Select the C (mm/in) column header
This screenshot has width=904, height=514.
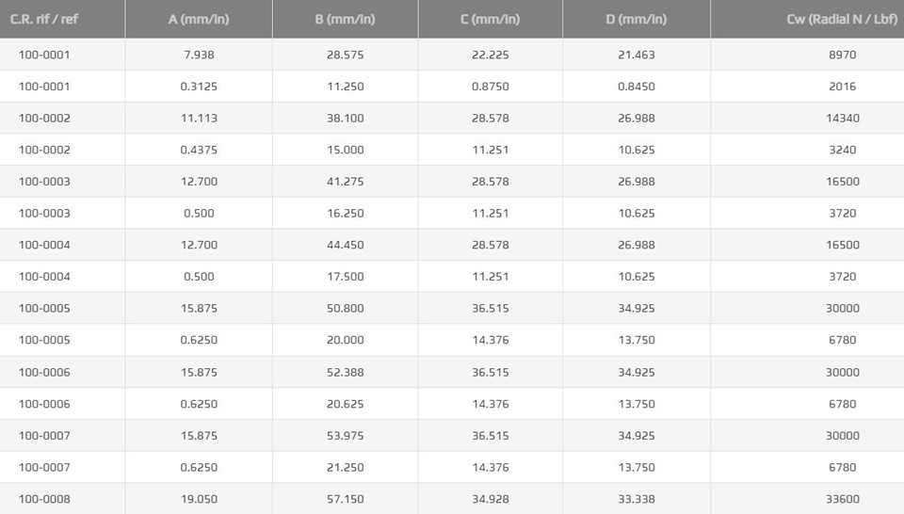(490, 19)
